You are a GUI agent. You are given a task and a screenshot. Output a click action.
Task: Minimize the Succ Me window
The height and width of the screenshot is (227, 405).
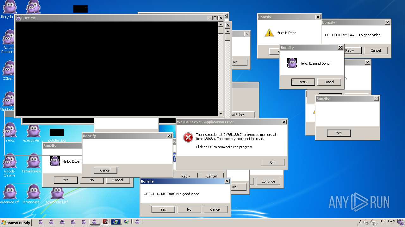pyautogui.click(x=210, y=18)
